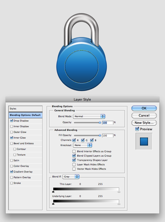165x222 pixels.
Task: Enable the Bevel and Emboss checkbox
Action: pos(12,143)
